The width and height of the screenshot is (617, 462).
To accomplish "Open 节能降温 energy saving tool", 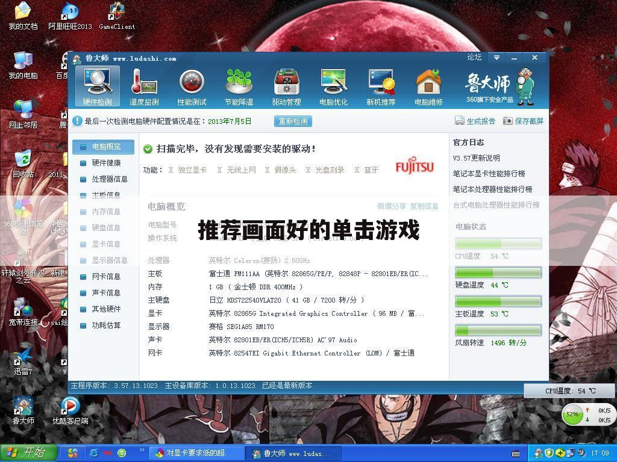I will (239, 87).
